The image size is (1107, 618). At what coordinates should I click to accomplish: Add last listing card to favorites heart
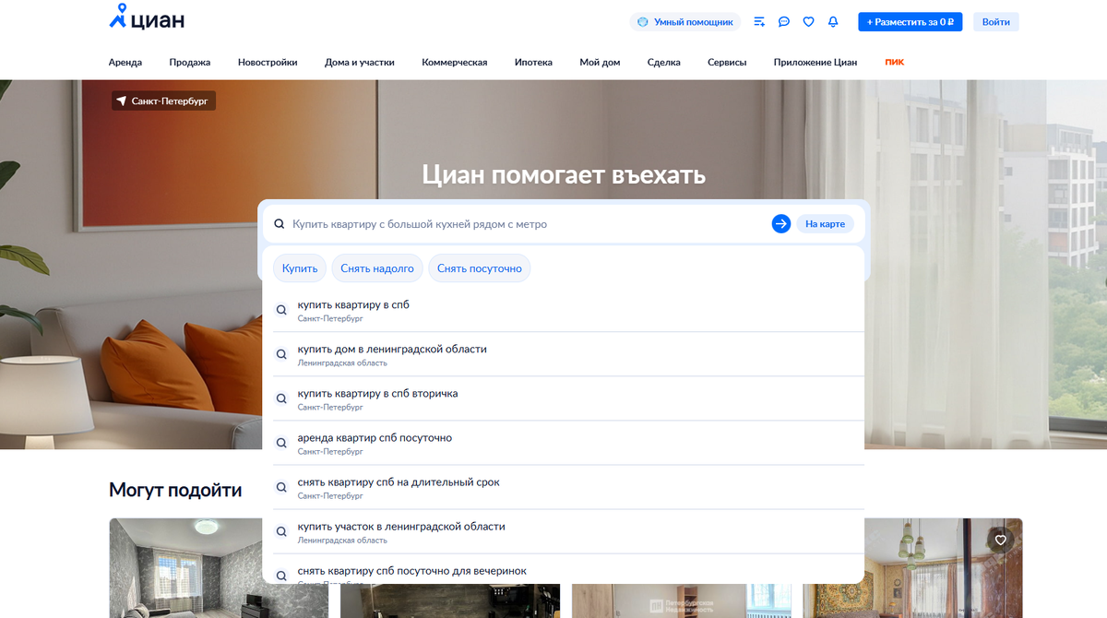pos(1001,540)
